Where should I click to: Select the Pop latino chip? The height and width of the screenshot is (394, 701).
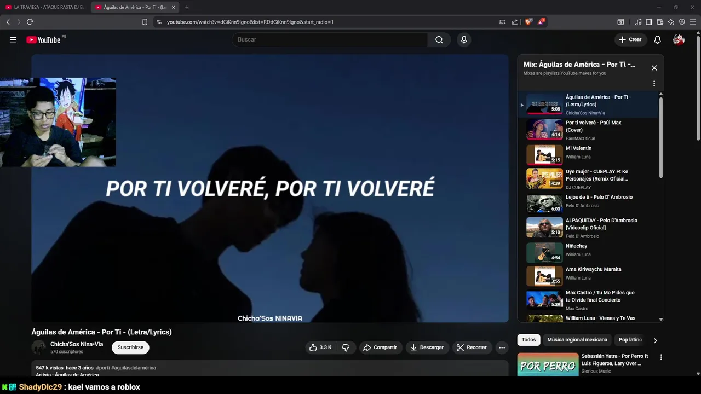point(630,340)
